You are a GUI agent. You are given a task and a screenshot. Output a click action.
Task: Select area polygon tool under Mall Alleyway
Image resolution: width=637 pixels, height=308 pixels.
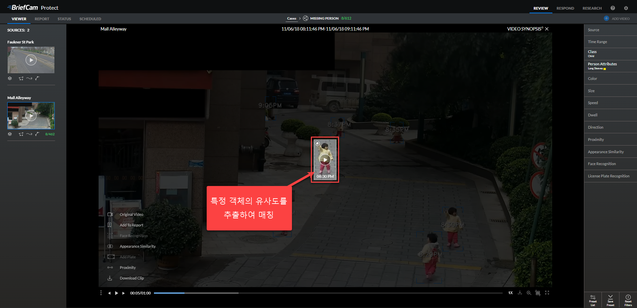coord(21,134)
